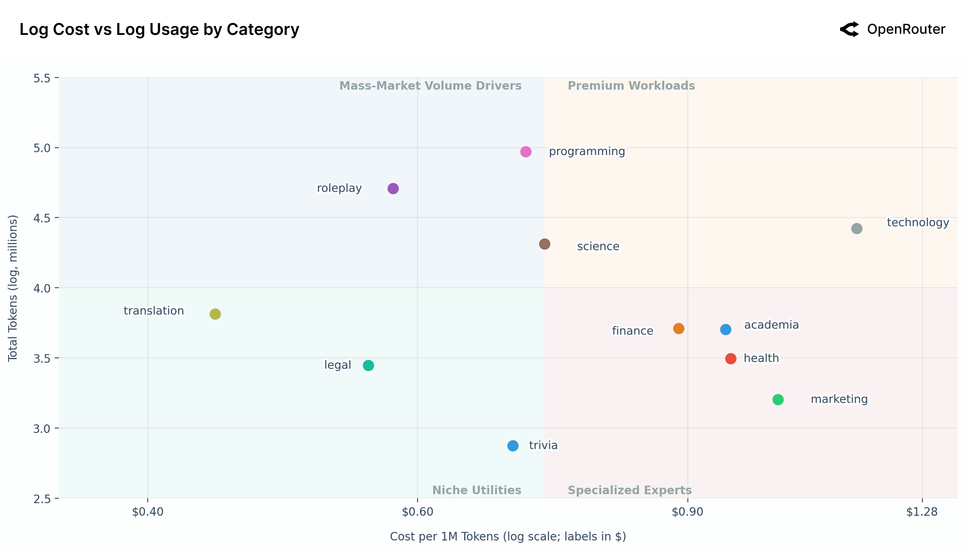Screen dimensions: 965x551
Task: Click the gray technology data point
Action: tap(857, 228)
